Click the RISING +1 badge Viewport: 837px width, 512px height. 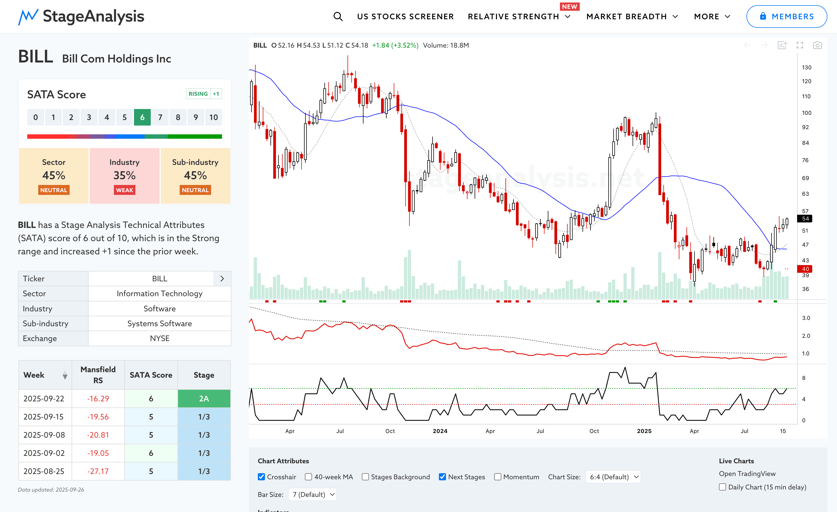coord(204,94)
